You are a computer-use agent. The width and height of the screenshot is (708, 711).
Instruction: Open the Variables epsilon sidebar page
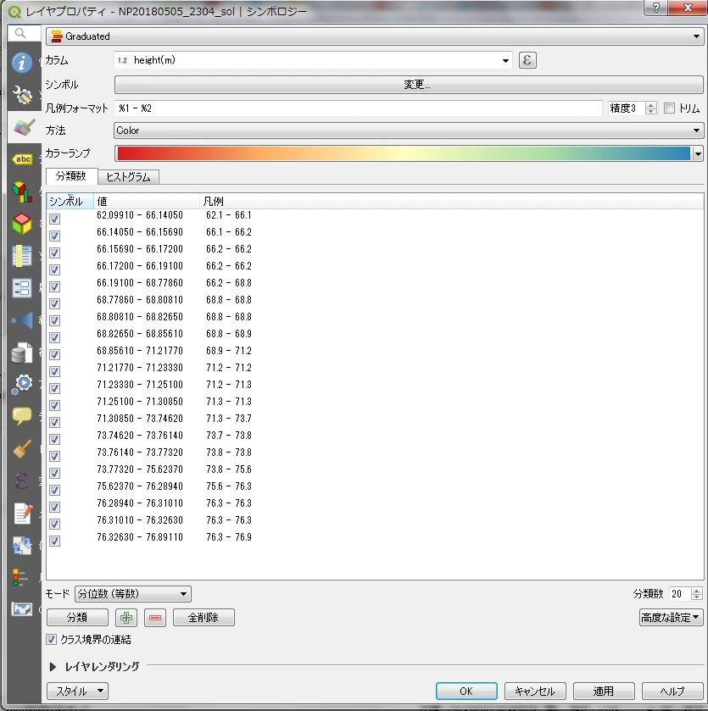click(x=22, y=481)
